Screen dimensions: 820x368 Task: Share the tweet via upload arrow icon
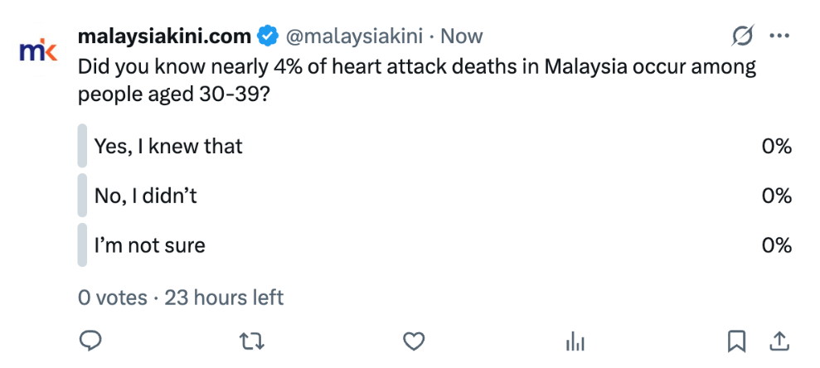[779, 341]
